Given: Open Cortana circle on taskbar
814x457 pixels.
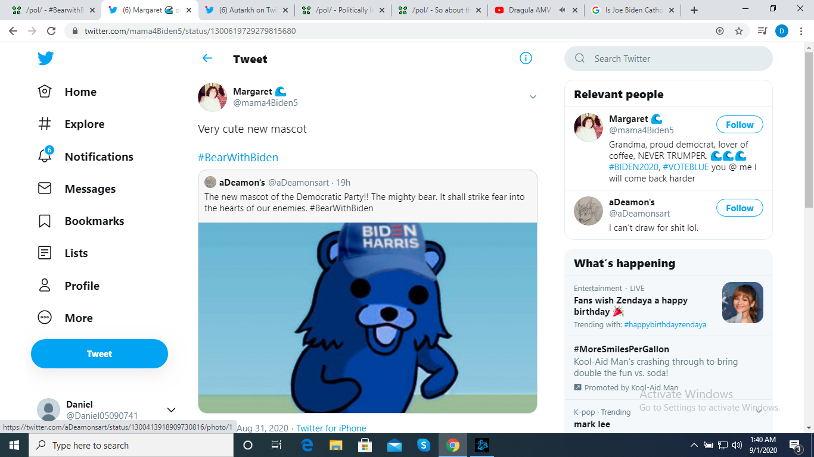Looking at the screenshot, I should pos(248,445).
